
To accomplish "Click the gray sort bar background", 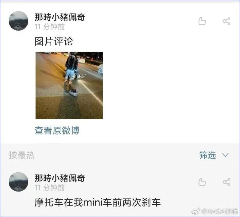I will coord(116,155).
